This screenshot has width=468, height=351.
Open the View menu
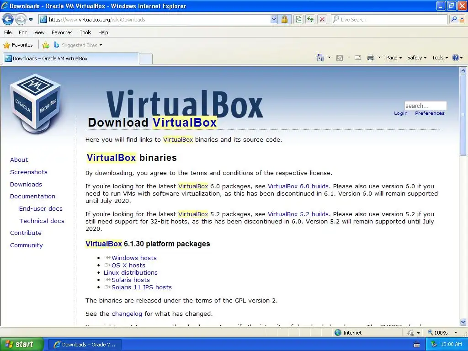click(x=39, y=32)
